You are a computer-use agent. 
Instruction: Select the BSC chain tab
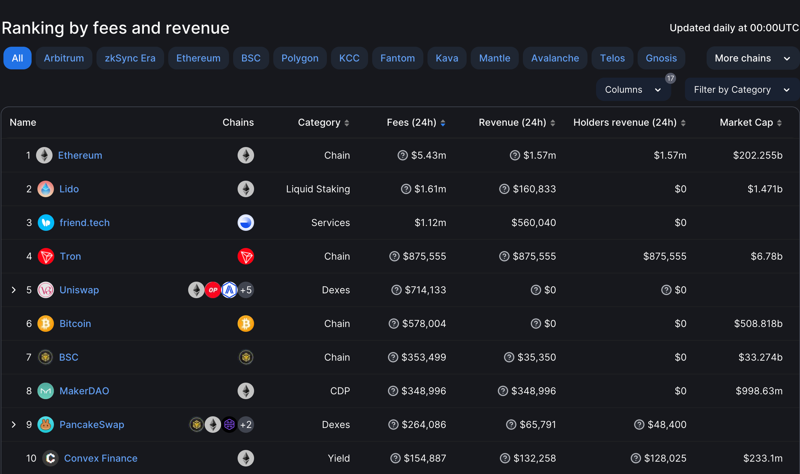pos(251,58)
